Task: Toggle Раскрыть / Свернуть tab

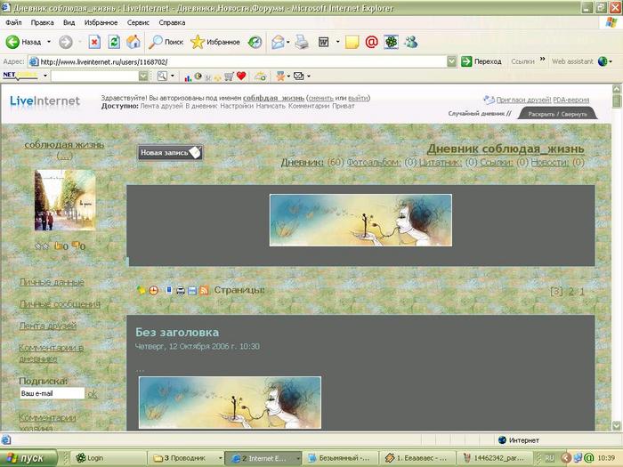Action: tap(557, 114)
